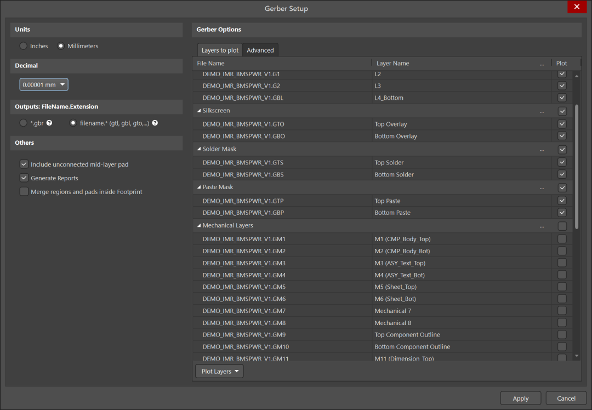Uncheck plot for Top Solder layer

pos(562,162)
